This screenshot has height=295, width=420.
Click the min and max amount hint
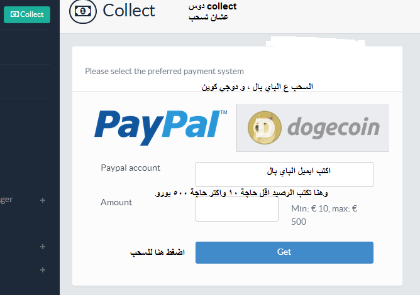click(324, 215)
